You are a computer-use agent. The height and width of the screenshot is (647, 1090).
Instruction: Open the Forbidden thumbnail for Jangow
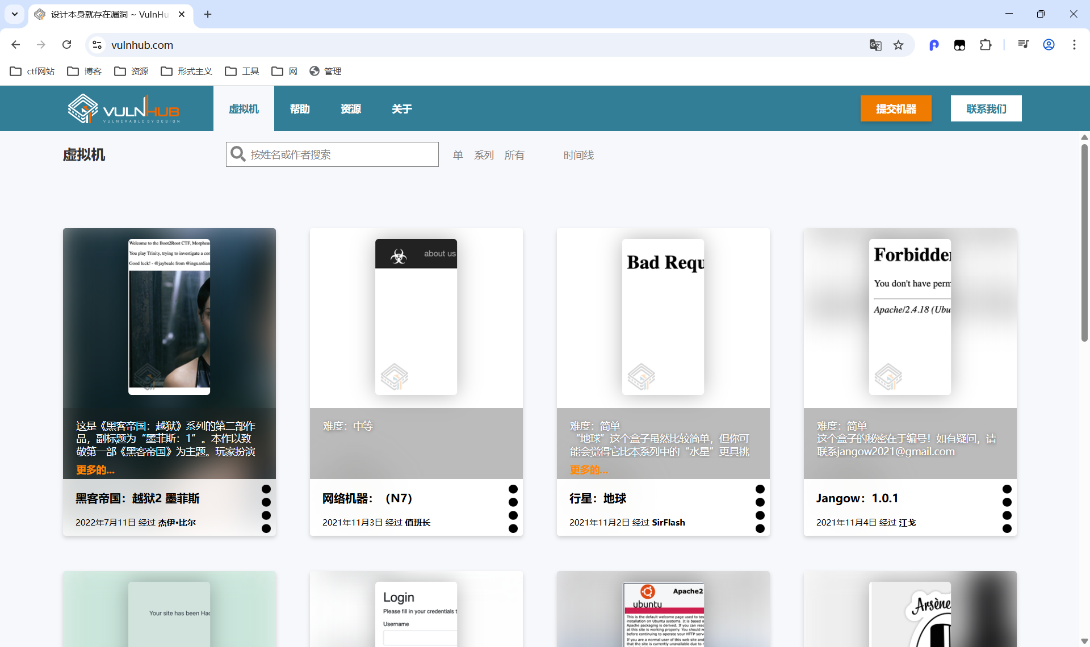(x=910, y=317)
